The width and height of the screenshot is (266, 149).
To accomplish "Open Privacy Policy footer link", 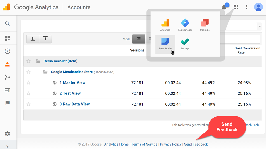I will pyautogui.click(x=171, y=144).
